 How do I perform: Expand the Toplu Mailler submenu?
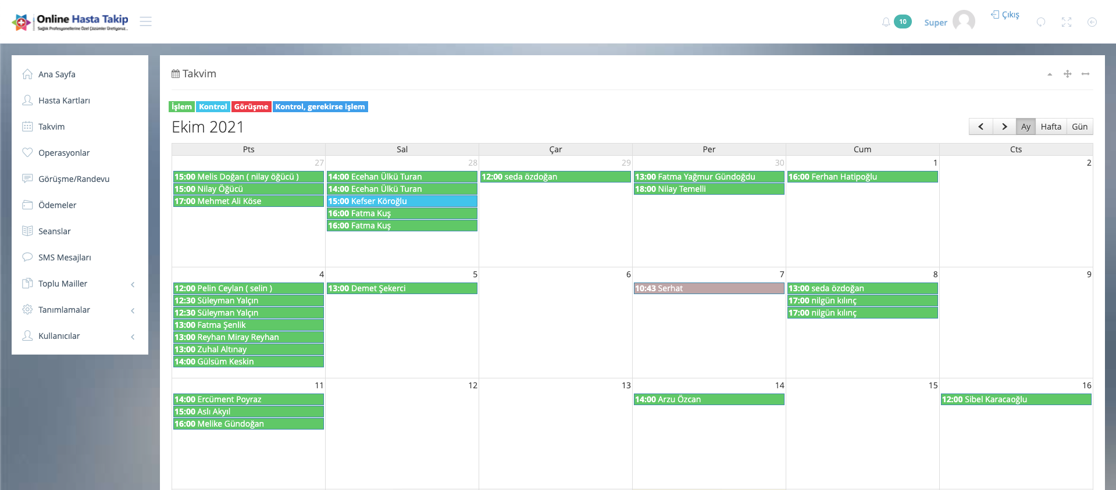(133, 284)
